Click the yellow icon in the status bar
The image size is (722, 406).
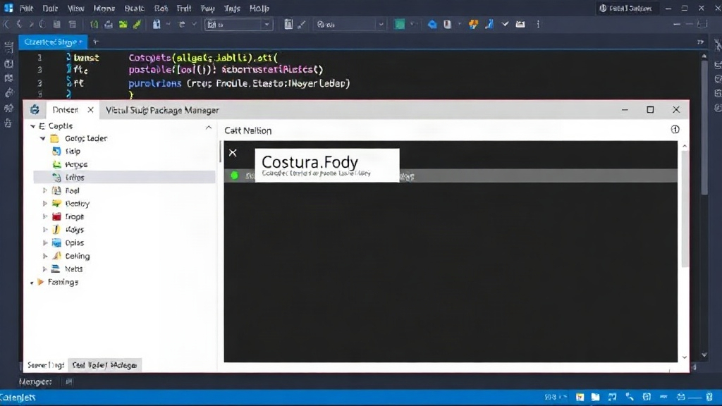pyautogui.click(x=580, y=397)
